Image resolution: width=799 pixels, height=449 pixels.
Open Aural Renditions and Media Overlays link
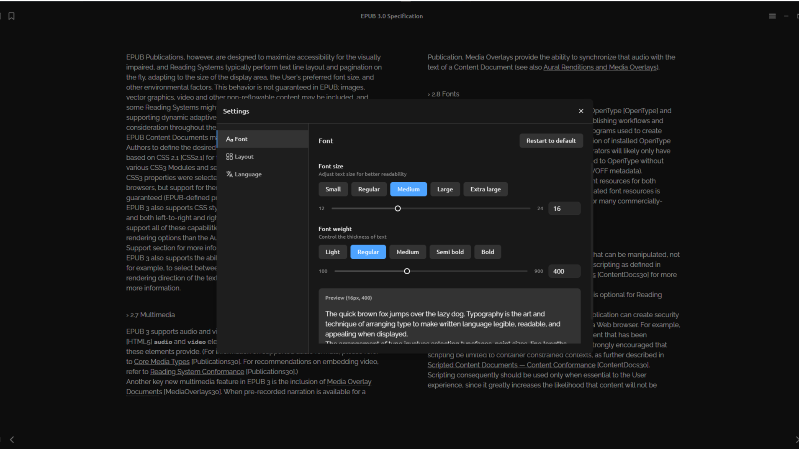tap(600, 67)
